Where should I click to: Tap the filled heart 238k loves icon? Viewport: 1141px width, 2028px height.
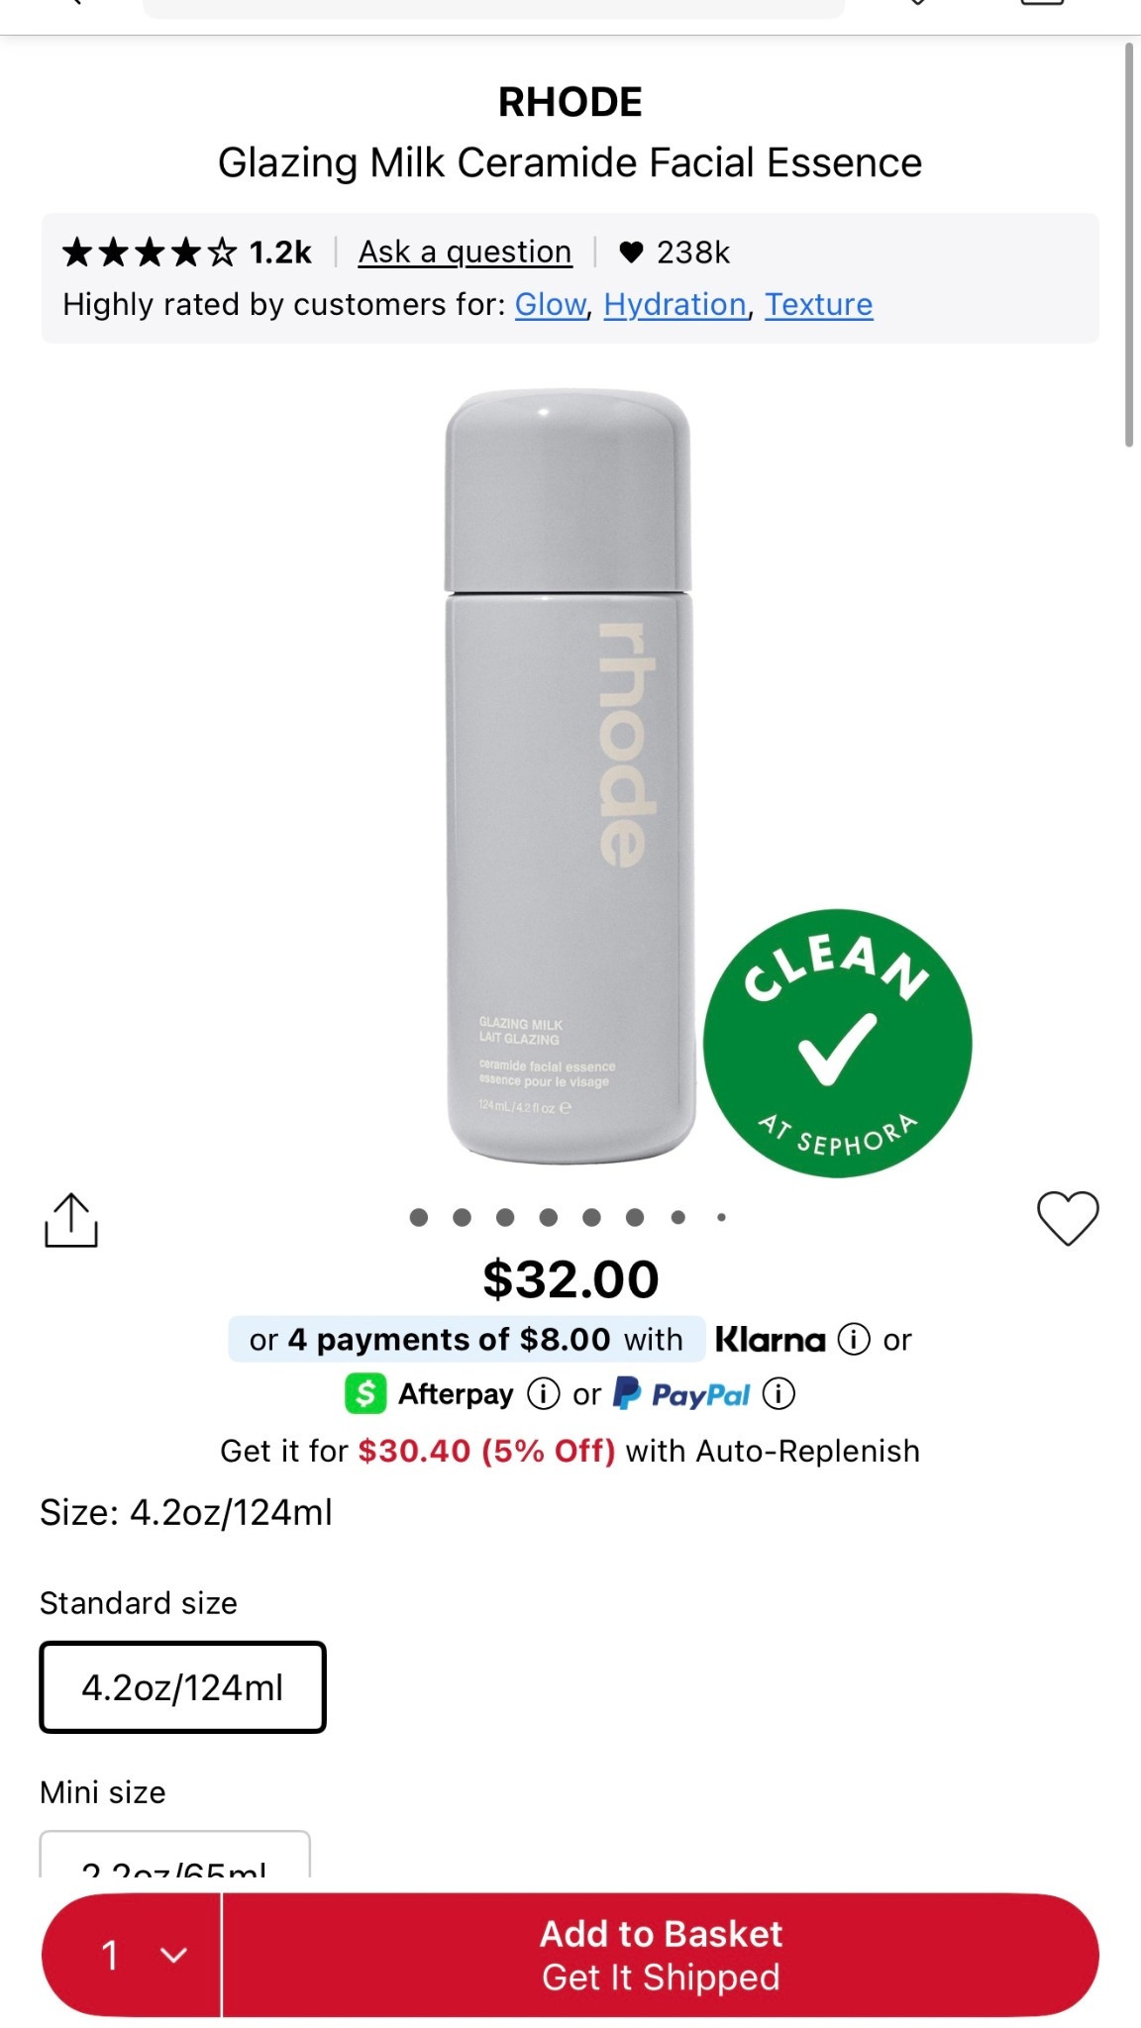coord(631,253)
